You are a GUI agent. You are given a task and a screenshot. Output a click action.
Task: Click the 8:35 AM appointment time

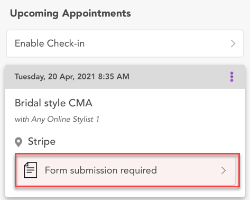(x=114, y=77)
